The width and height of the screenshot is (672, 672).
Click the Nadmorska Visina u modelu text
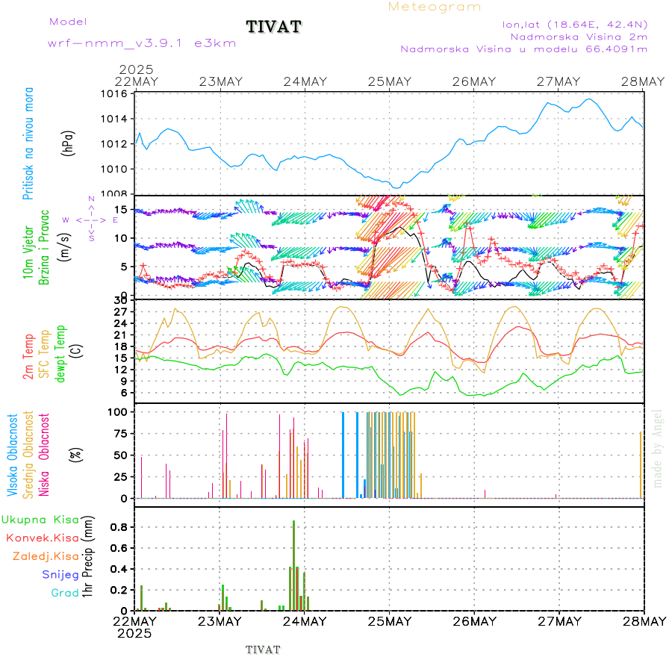coord(523,49)
